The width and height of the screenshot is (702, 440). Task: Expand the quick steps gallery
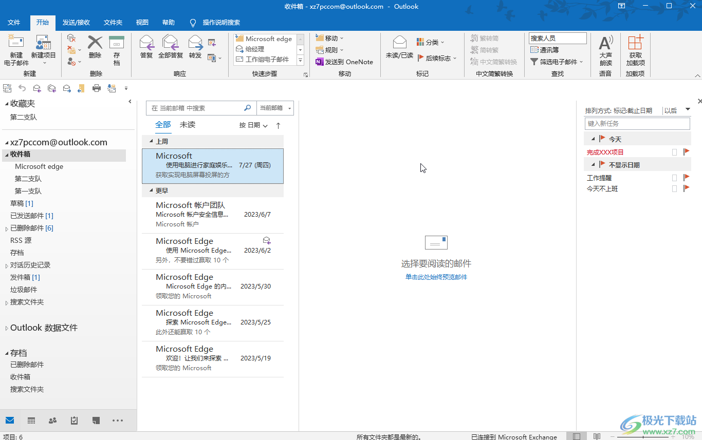point(301,61)
